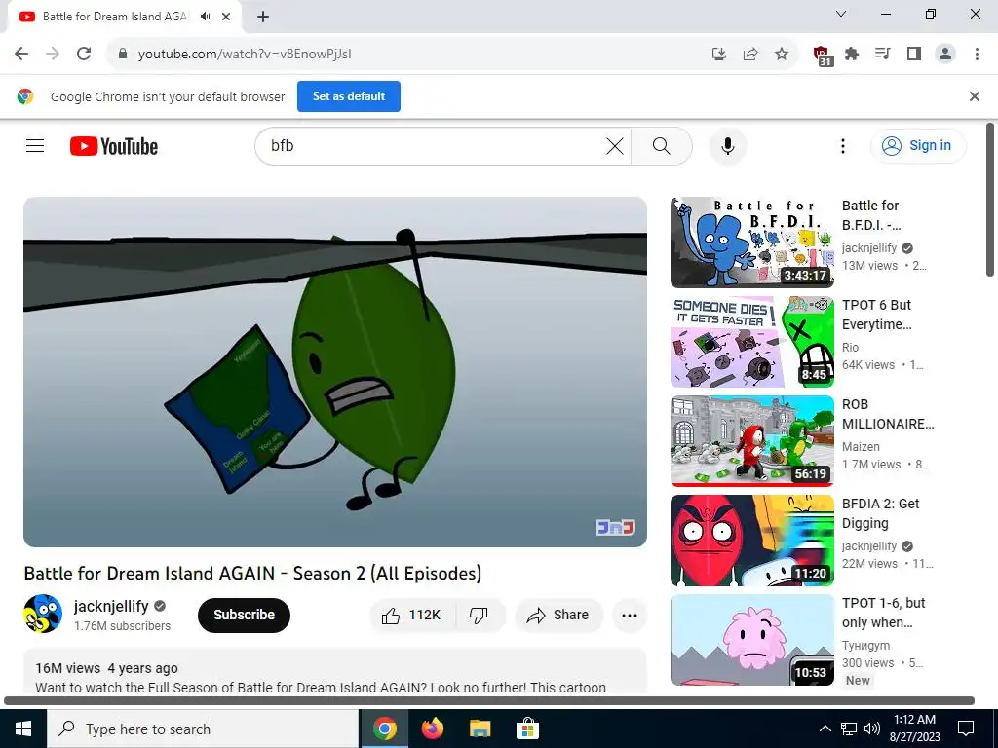Screen dimensions: 998x748
Task: Open a new browser tab
Action: pos(263,17)
